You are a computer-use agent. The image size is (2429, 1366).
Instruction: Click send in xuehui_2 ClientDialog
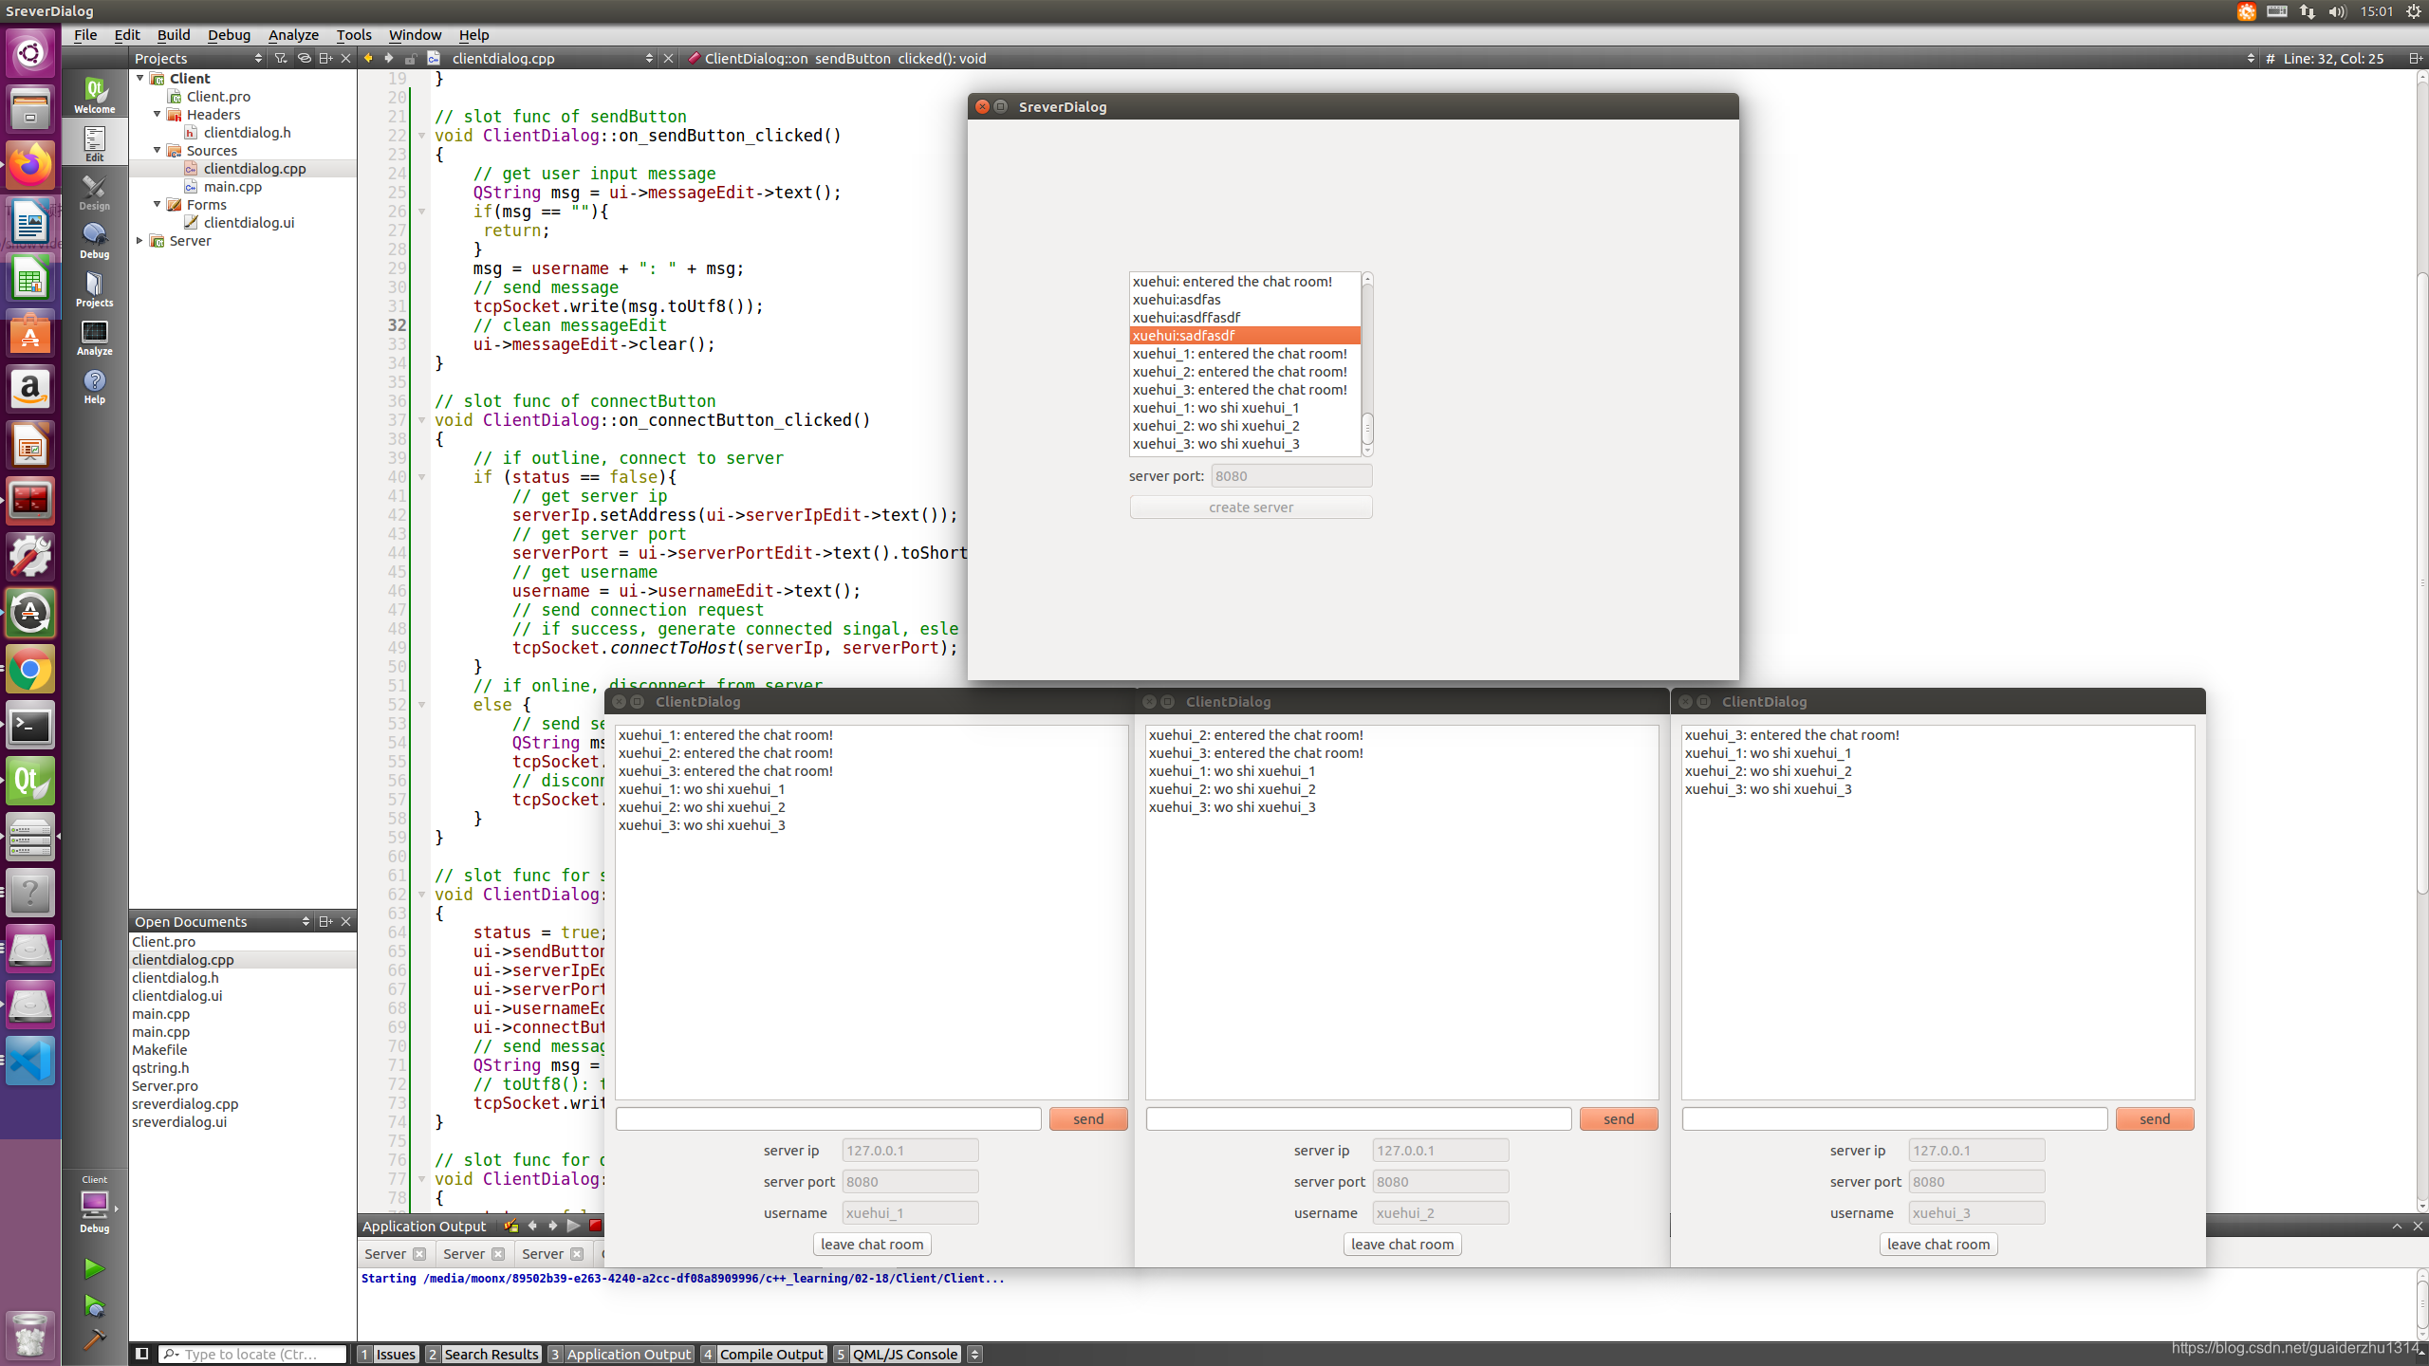pos(1619,1118)
